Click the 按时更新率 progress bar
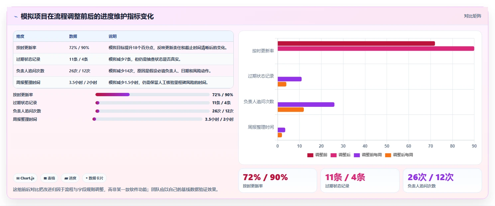This screenshot has height=206, width=495. [x=153, y=95]
